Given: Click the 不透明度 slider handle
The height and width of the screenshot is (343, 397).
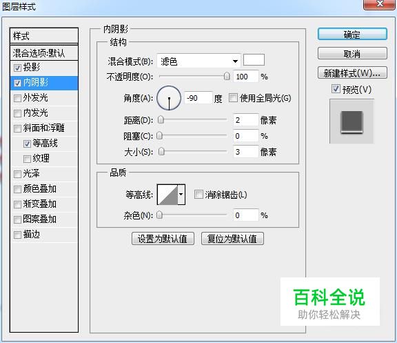Looking at the screenshot, I should 227,77.
